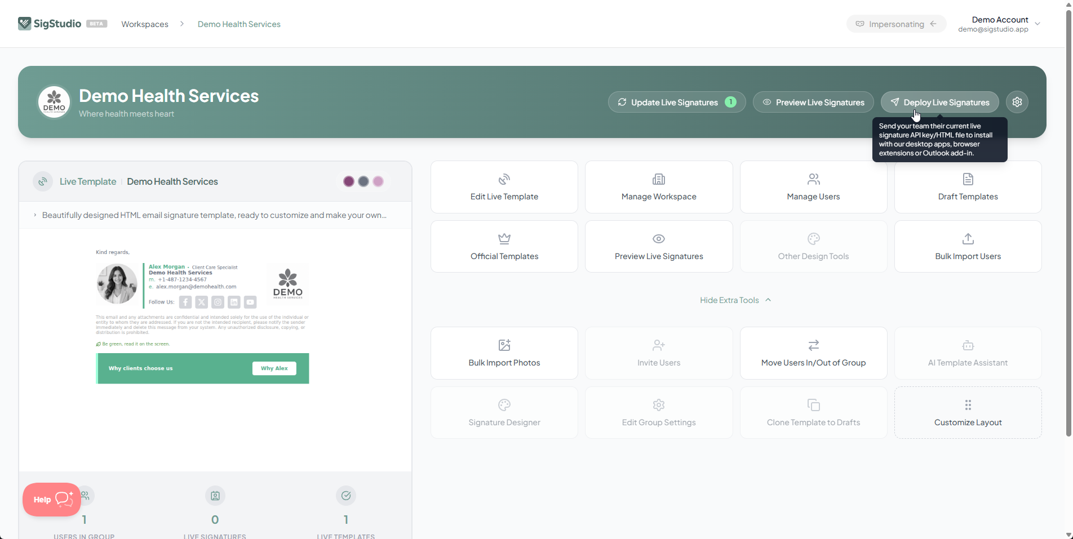Click Customize Layout grid tile

coord(968,413)
